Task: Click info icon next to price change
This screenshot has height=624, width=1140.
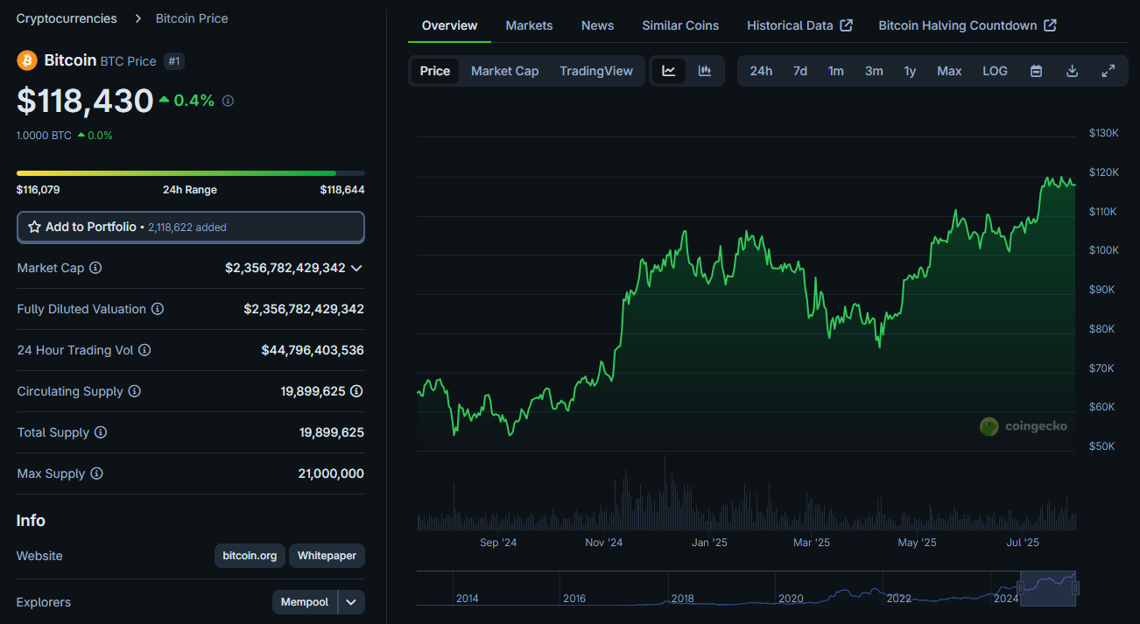Action: click(x=228, y=102)
